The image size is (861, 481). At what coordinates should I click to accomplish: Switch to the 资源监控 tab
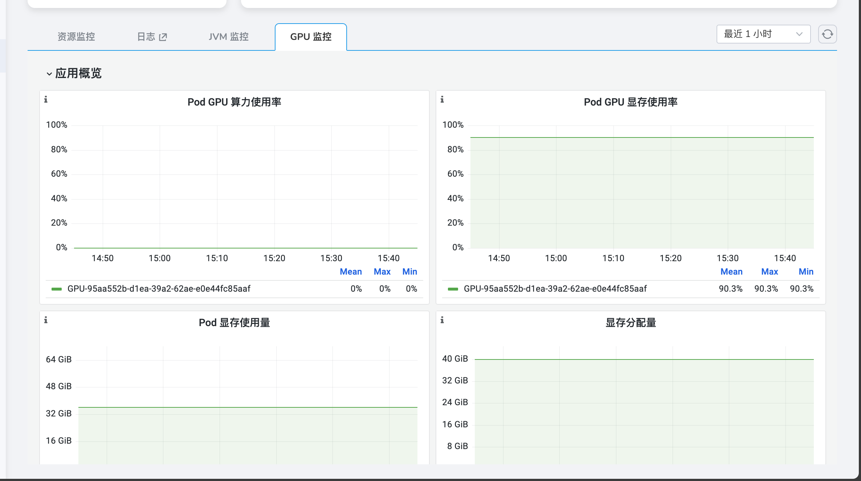(76, 37)
